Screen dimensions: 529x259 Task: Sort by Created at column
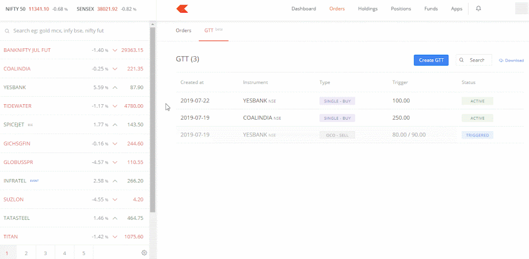click(192, 82)
